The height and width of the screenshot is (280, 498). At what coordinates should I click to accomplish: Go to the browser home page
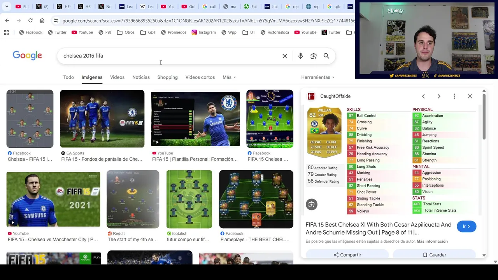coord(42,20)
